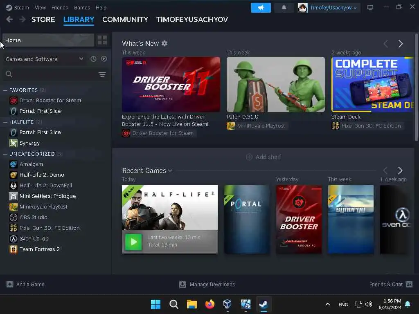Select Half-Life 2: Demo in the library
Screen dimensions: 419x314
tap(42, 175)
